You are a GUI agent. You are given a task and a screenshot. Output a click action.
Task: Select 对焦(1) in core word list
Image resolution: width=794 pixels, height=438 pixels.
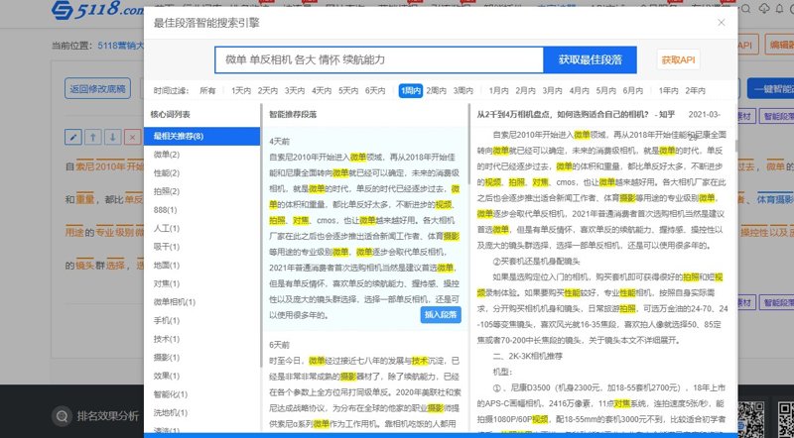point(167,283)
